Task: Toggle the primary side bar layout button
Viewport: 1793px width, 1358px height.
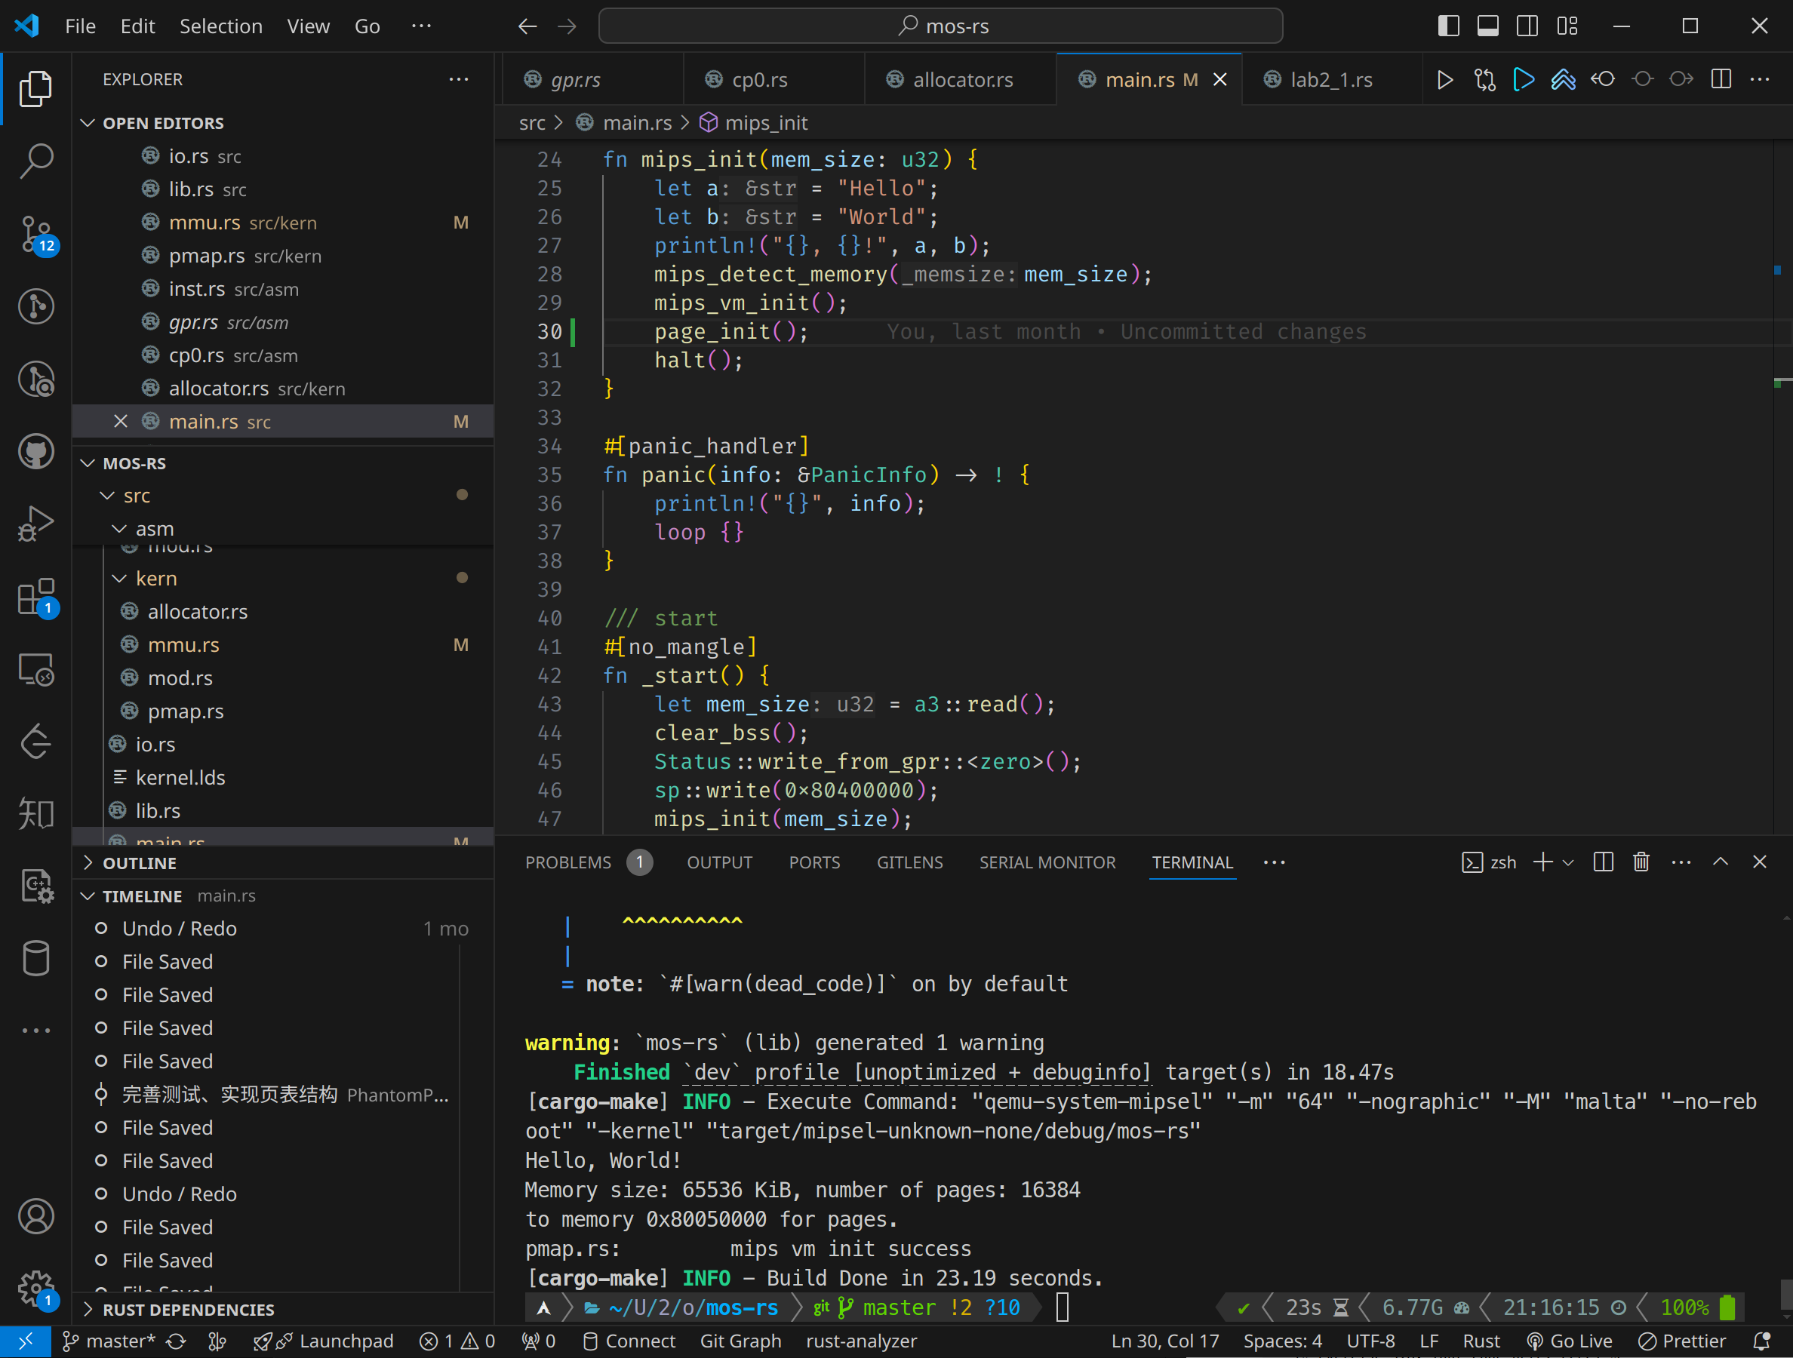Action: tap(1447, 26)
